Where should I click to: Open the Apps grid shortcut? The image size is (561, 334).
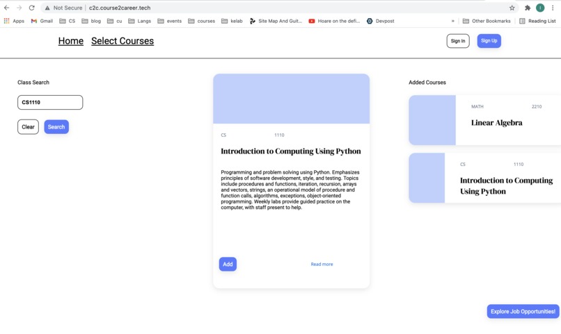pos(14,21)
